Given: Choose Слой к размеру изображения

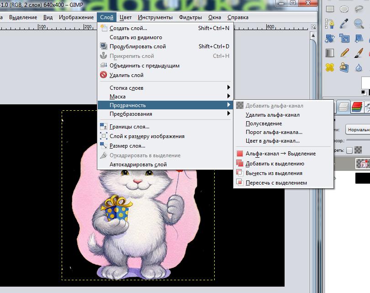Looking at the screenshot, I should coord(165,136).
